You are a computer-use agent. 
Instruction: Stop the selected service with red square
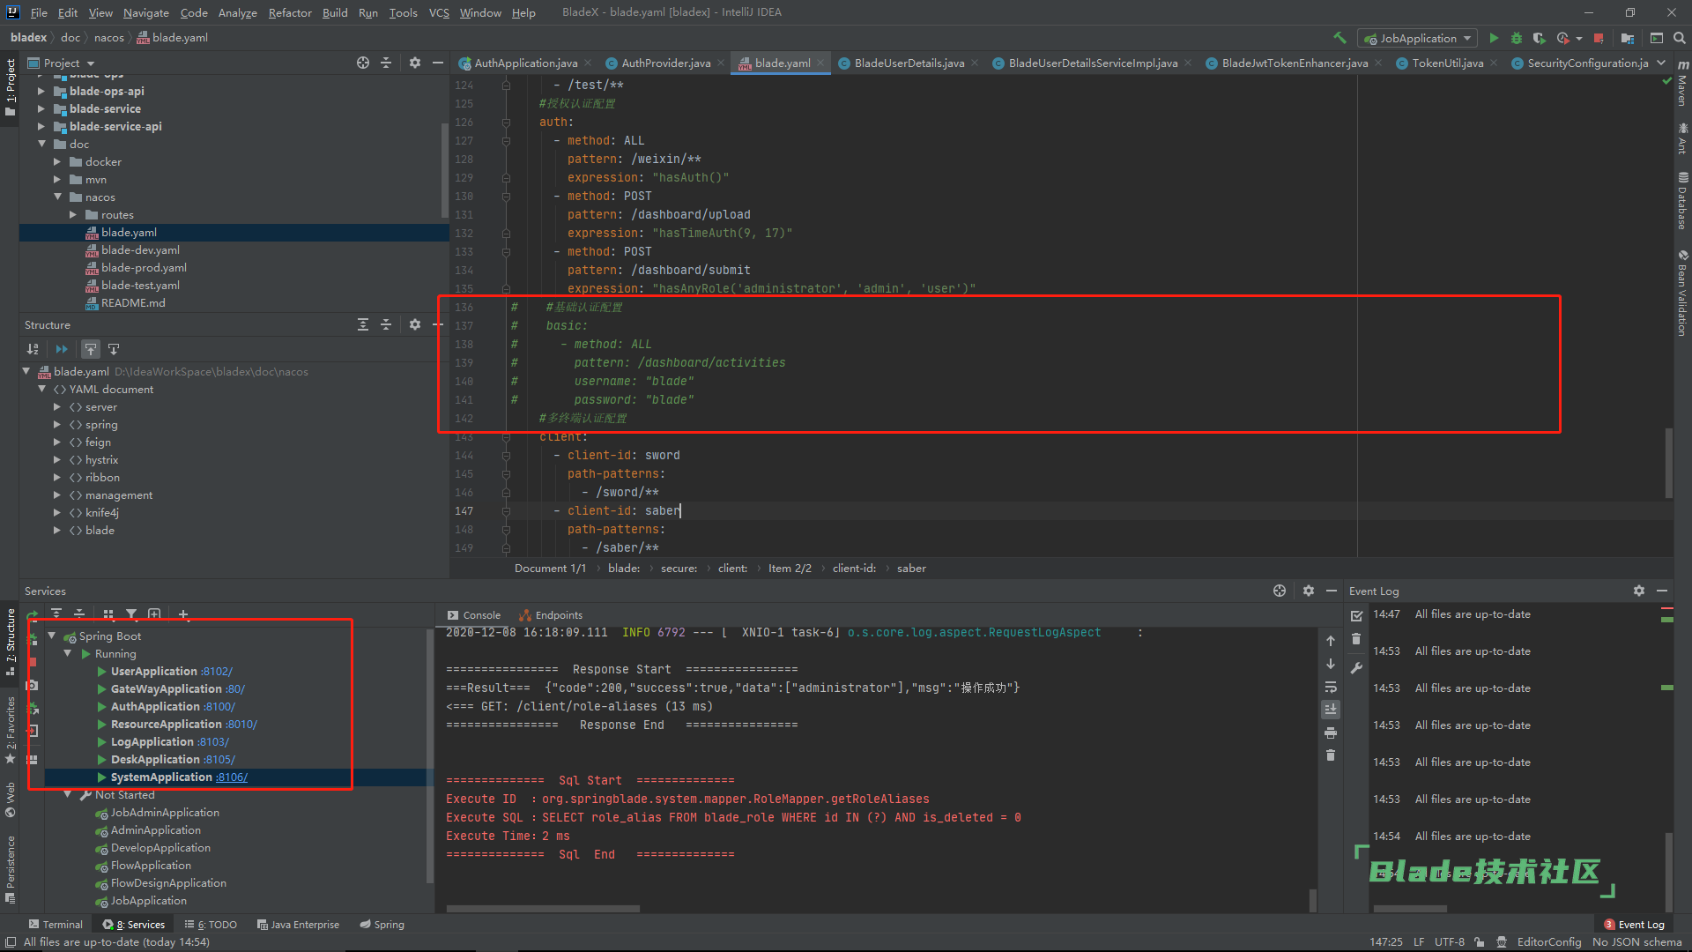point(33,661)
